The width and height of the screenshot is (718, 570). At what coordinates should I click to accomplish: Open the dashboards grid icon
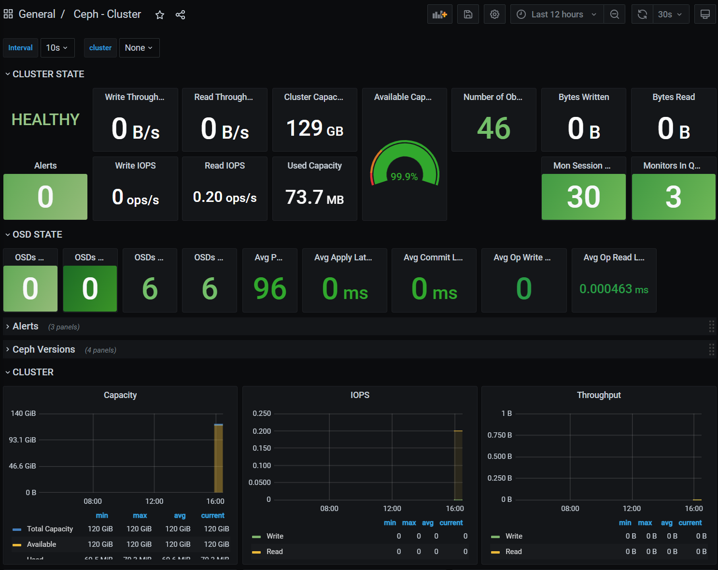pos(8,14)
